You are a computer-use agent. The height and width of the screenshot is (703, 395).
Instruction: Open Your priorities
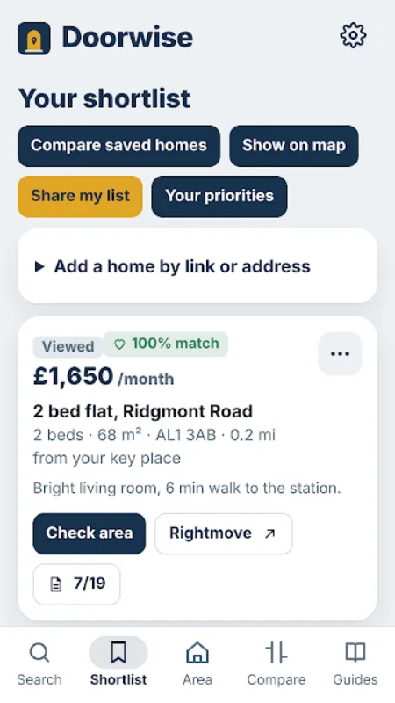coord(219,196)
